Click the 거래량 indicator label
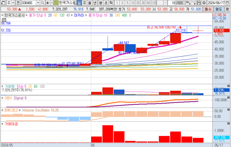This screenshot has width=231, height=147. [x=10, y=86]
